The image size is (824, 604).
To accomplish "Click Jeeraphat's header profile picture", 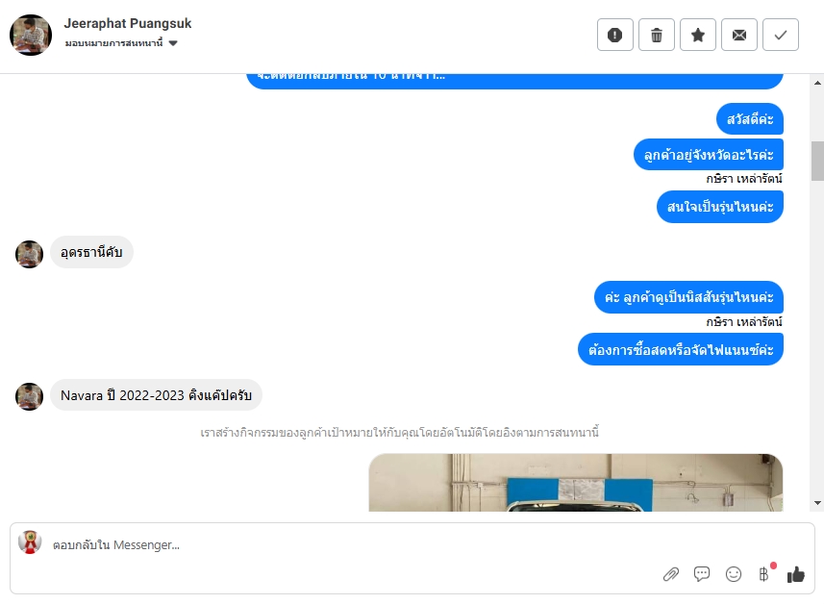I will coord(31,35).
